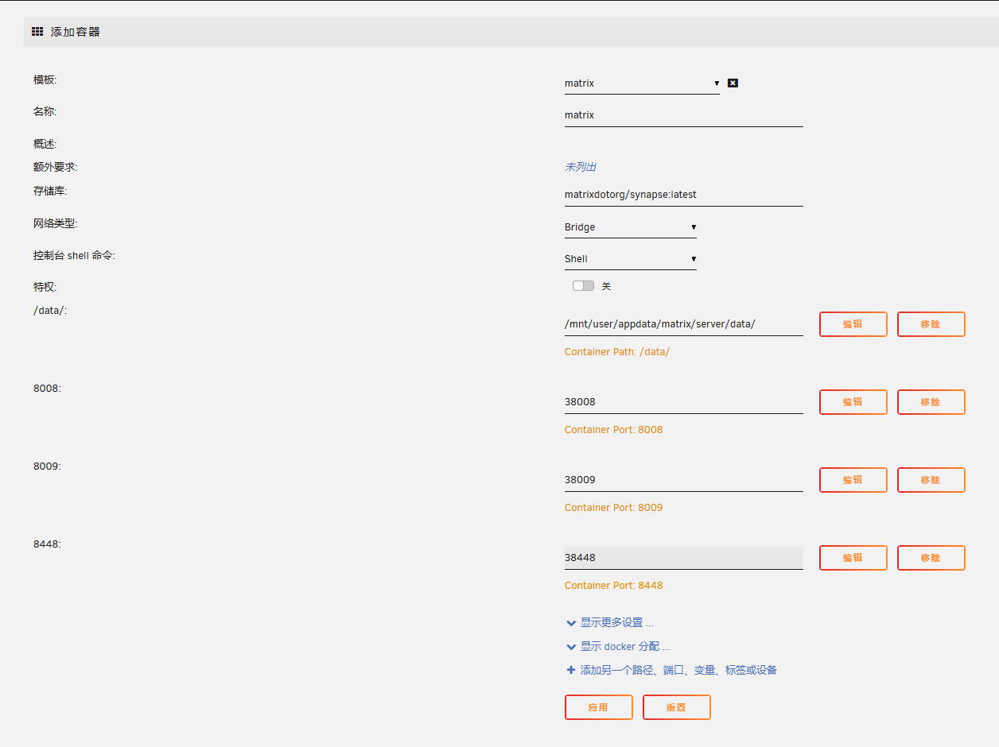Click the plus icon to add another path
Screen dimensions: 999x747
(570, 670)
